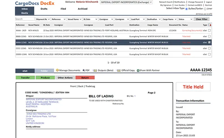The height and width of the screenshot is (138, 224).
Task: Click the Status column header
Action: tap(185, 25)
